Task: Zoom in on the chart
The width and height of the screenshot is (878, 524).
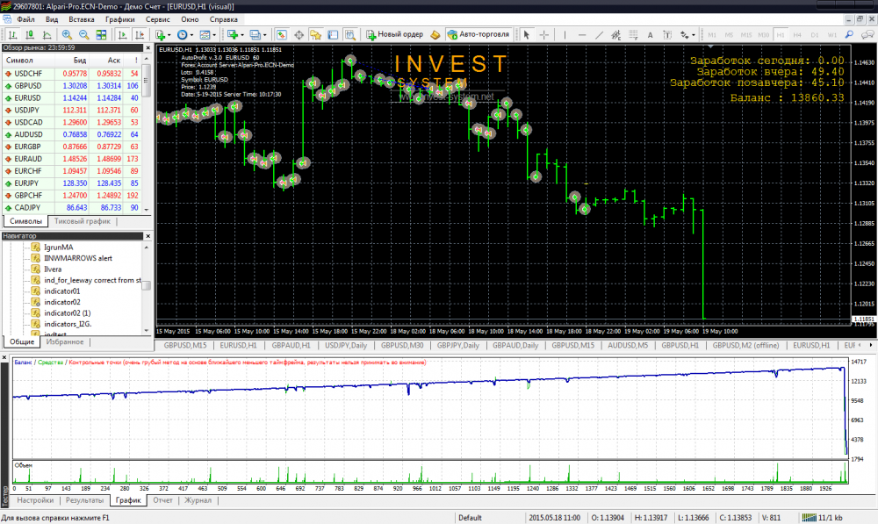Action: (67, 35)
